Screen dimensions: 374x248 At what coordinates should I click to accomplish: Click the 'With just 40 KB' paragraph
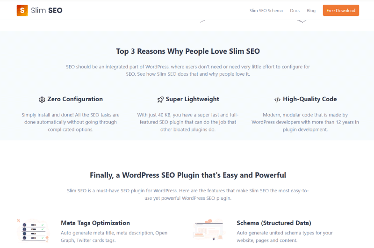click(x=188, y=122)
